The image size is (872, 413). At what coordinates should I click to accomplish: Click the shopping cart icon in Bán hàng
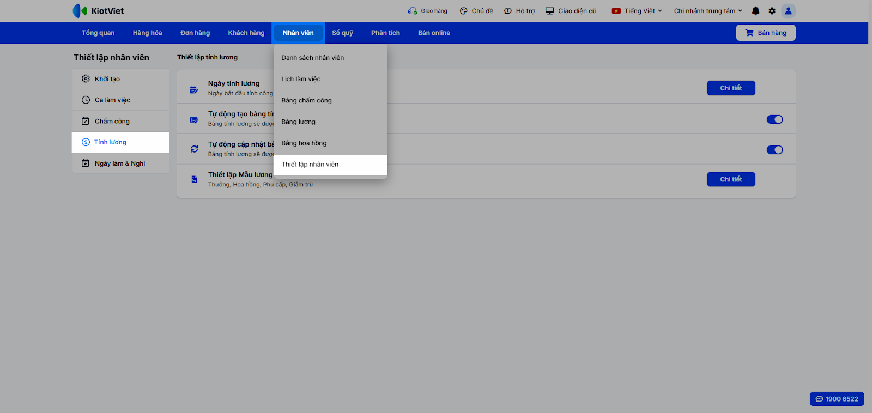[x=749, y=33]
